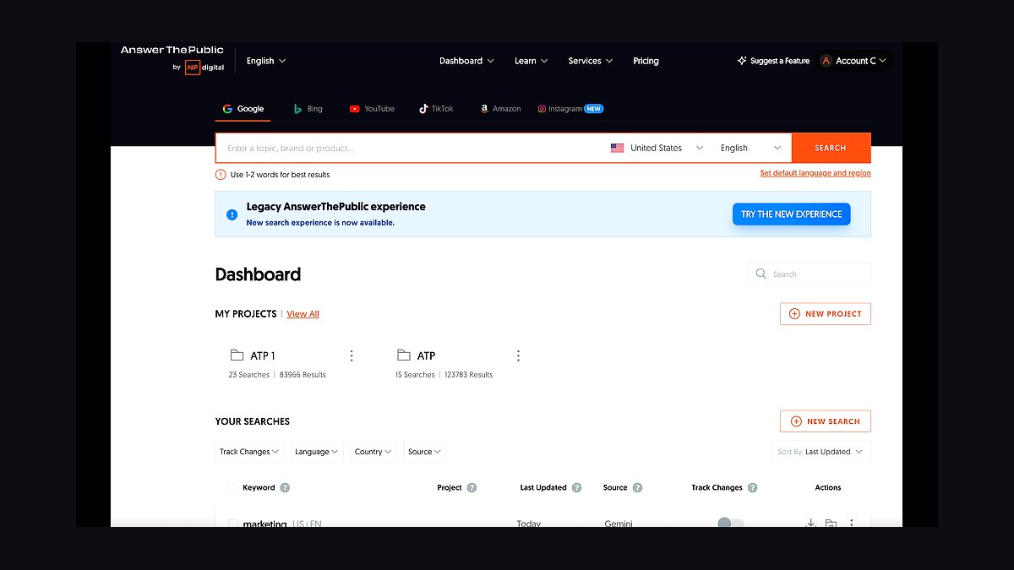Click the ATP folder icon

coord(403,356)
